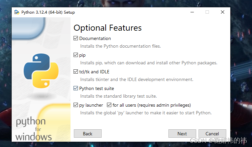
Task: Click text 'Installs tkinter and the IDLE development environment.'
Action: 137,80
